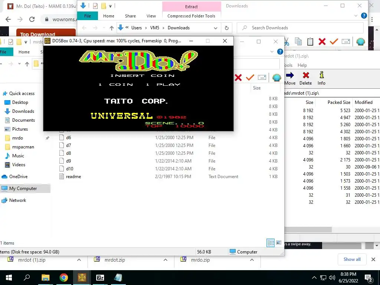Click the rename card icon in mrdo window
The height and width of the screenshot is (285, 380).
tap(262, 78)
